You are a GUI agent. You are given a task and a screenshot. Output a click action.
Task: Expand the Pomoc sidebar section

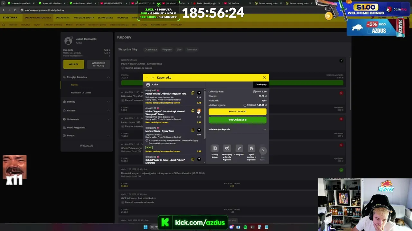pyautogui.click(x=87, y=136)
